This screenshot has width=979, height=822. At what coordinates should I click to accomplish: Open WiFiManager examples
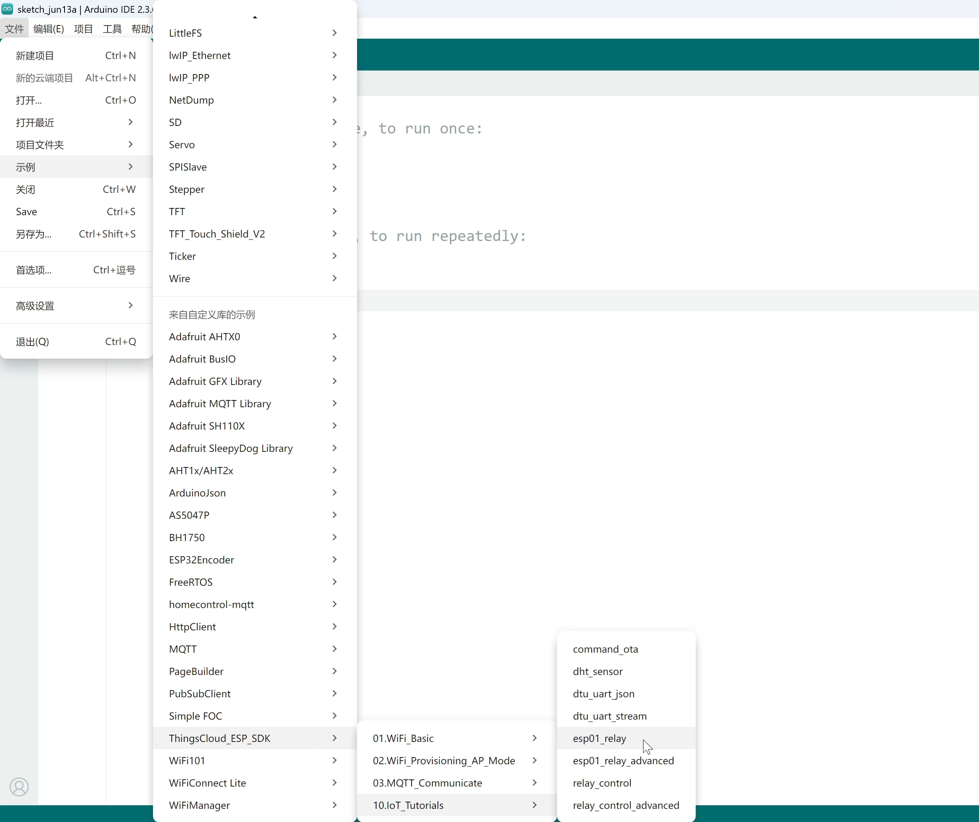pyautogui.click(x=255, y=806)
